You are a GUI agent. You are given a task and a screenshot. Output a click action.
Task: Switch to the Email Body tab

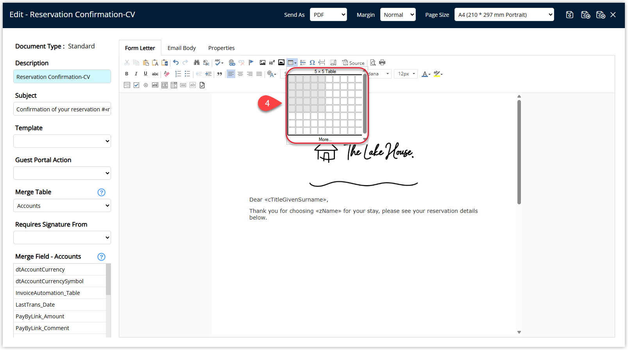182,48
